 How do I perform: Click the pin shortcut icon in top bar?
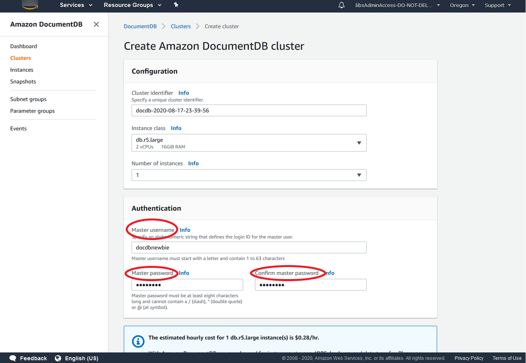pyautogui.click(x=176, y=5)
